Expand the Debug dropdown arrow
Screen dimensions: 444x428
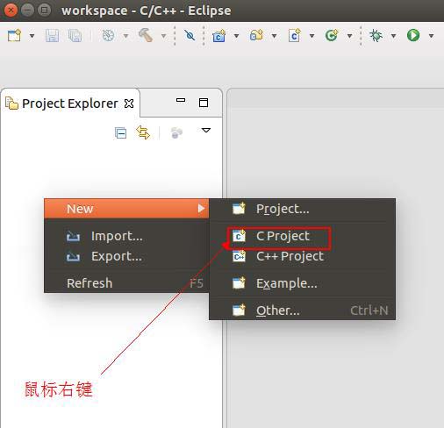(x=393, y=36)
